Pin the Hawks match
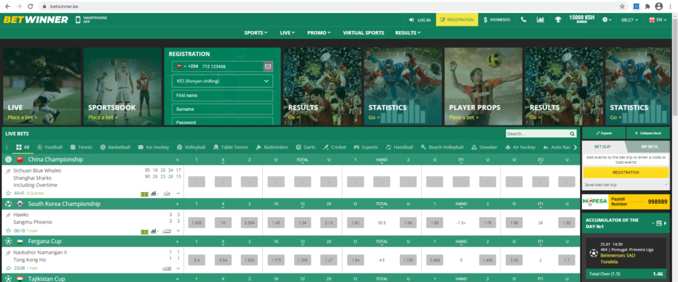This screenshot has height=282, width=678. pyautogui.click(x=8, y=215)
